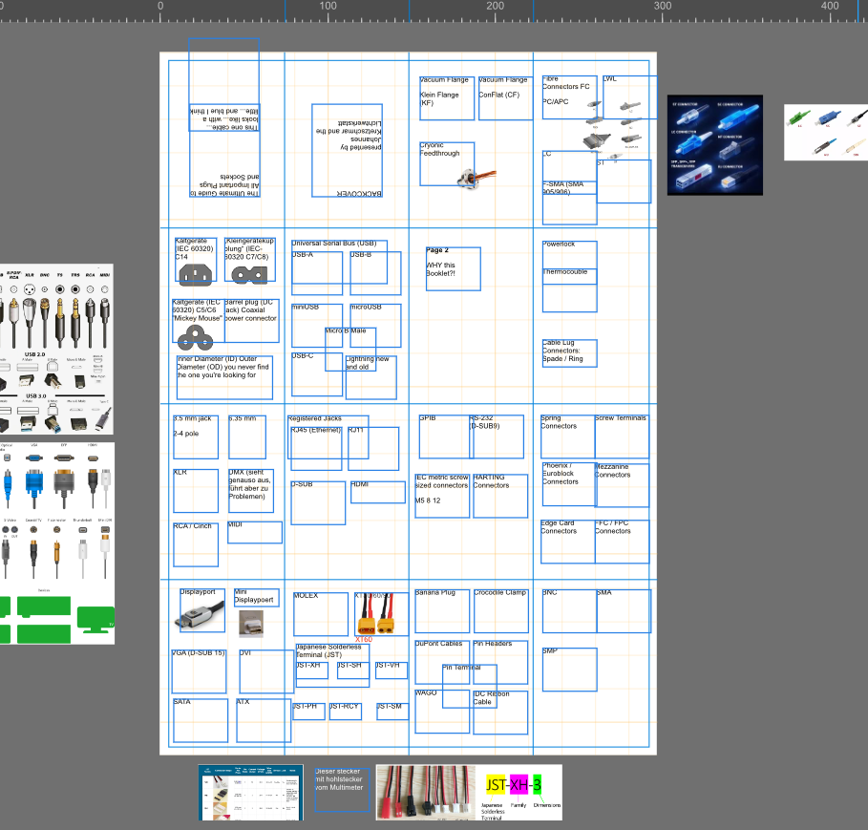The height and width of the screenshot is (830, 868).
Task: Select the JST comparison table image
Action: [x=251, y=793]
